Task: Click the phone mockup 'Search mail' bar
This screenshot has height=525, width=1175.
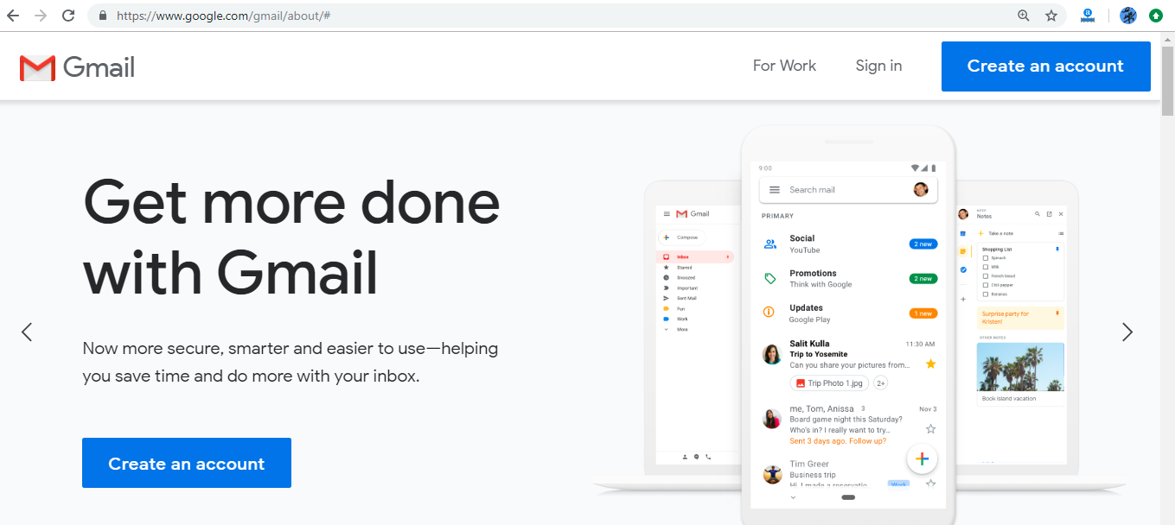Action: (848, 190)
